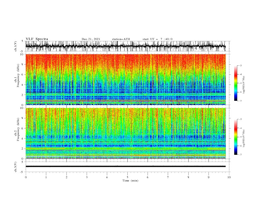
Task: Click the time axis tick label "4"
Action: (107, 177)
